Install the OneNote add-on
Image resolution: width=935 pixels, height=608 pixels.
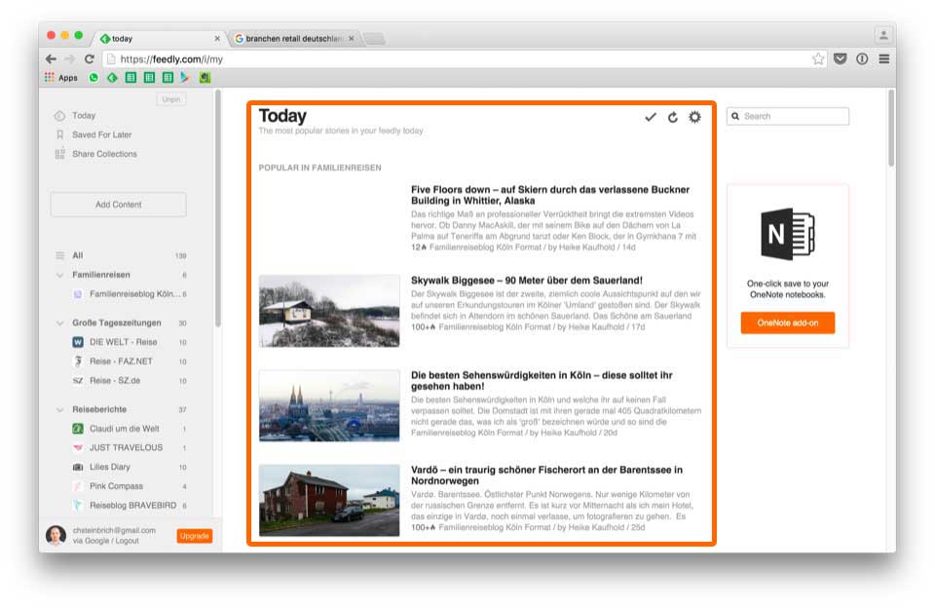(x=789, y=323)
